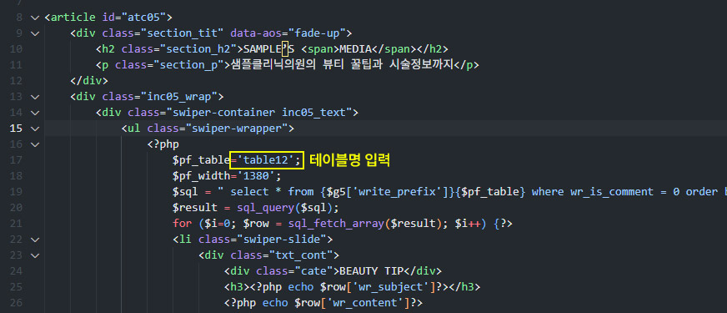
Task: Select line number 21 in the gutter
Action: (16, 224)
